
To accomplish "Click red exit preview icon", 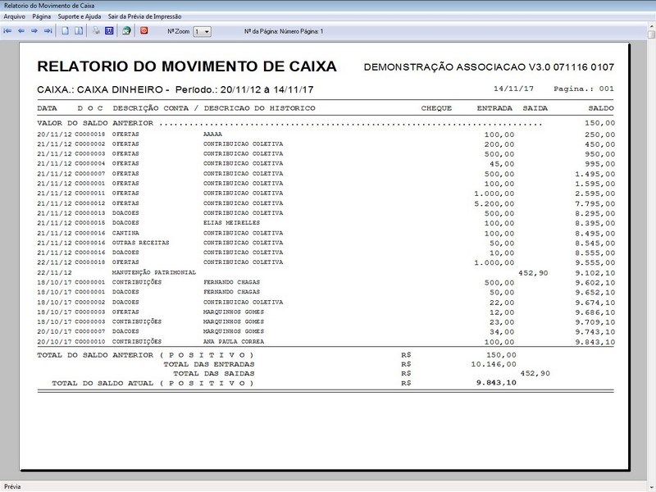I will click(144, 30).
